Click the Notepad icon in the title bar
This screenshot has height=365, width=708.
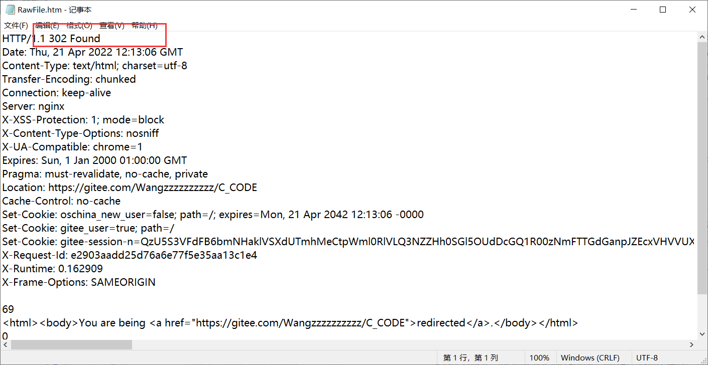point(10,10)
